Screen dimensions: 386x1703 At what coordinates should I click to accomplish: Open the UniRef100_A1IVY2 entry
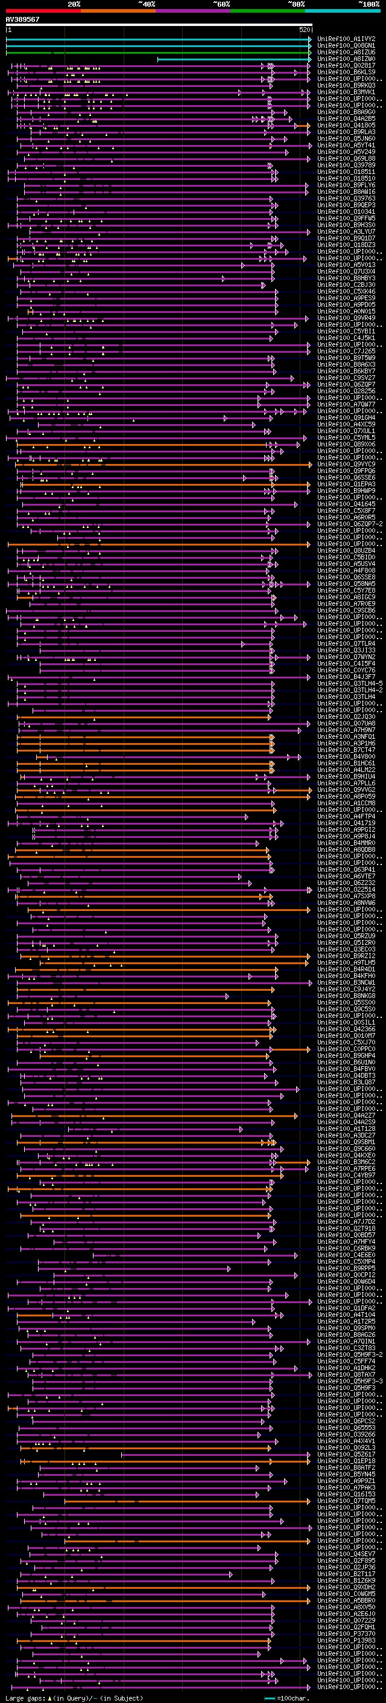pyautogui.click(x=346, y=39)
